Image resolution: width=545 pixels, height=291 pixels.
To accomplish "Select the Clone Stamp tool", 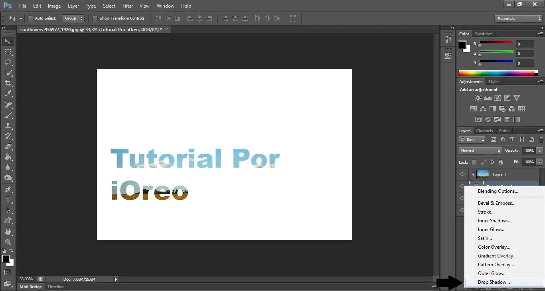I will 8,126.
